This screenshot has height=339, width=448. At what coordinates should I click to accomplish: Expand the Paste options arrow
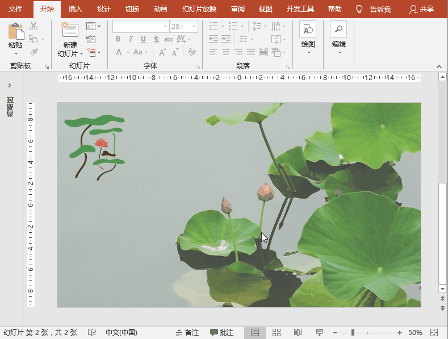16,53
